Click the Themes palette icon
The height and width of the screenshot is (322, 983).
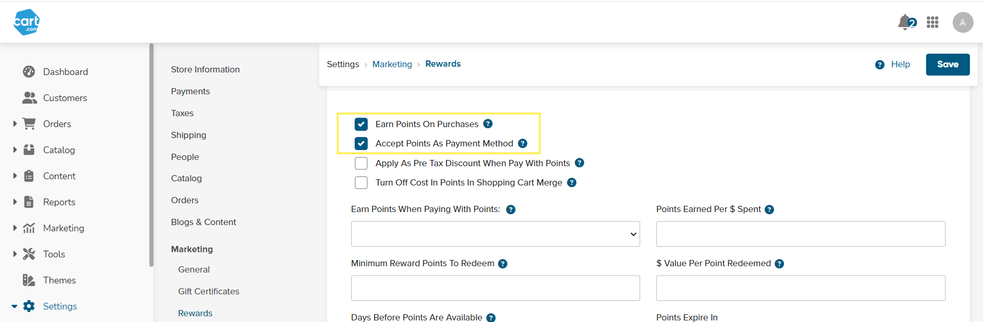[x=29, y=280]
